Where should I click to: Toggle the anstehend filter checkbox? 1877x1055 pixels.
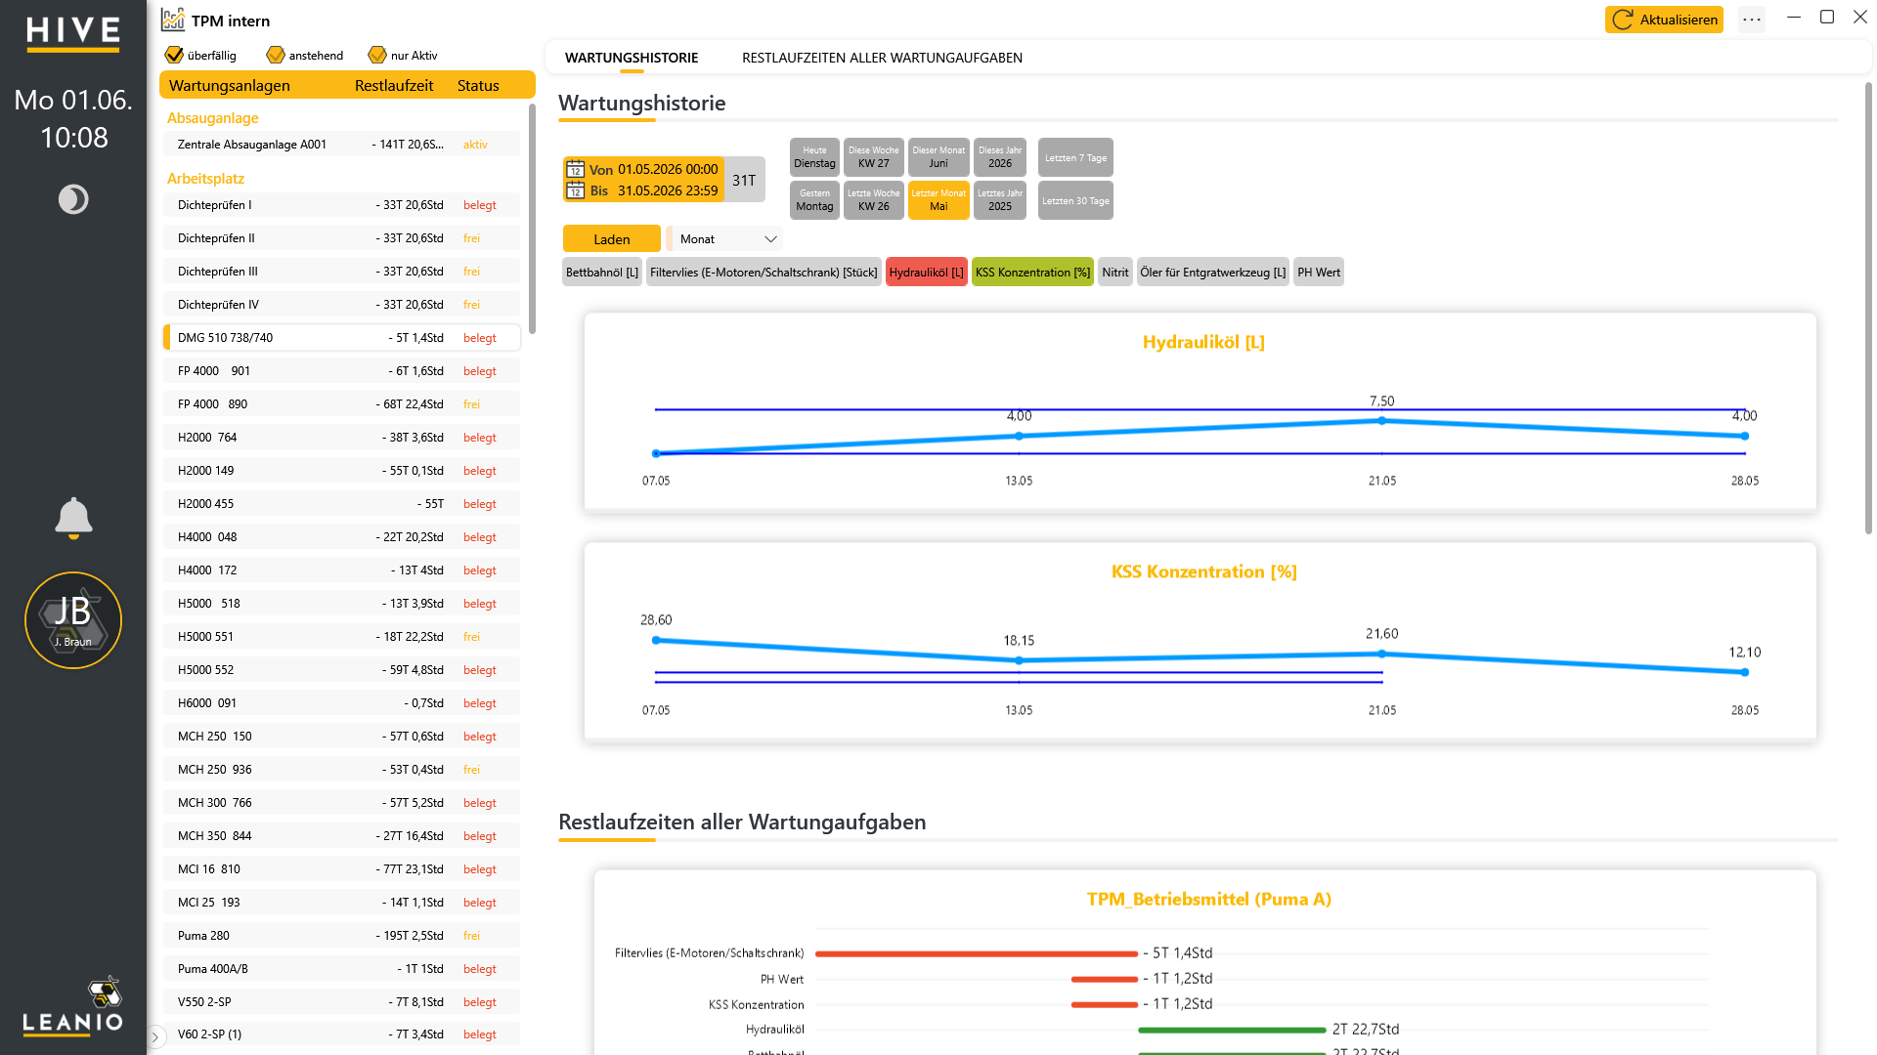(276, 55)
